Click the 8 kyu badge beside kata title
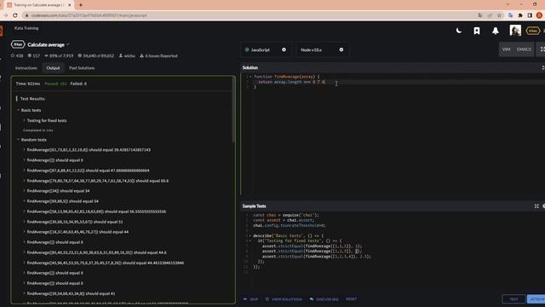 [x=18, y=44]
